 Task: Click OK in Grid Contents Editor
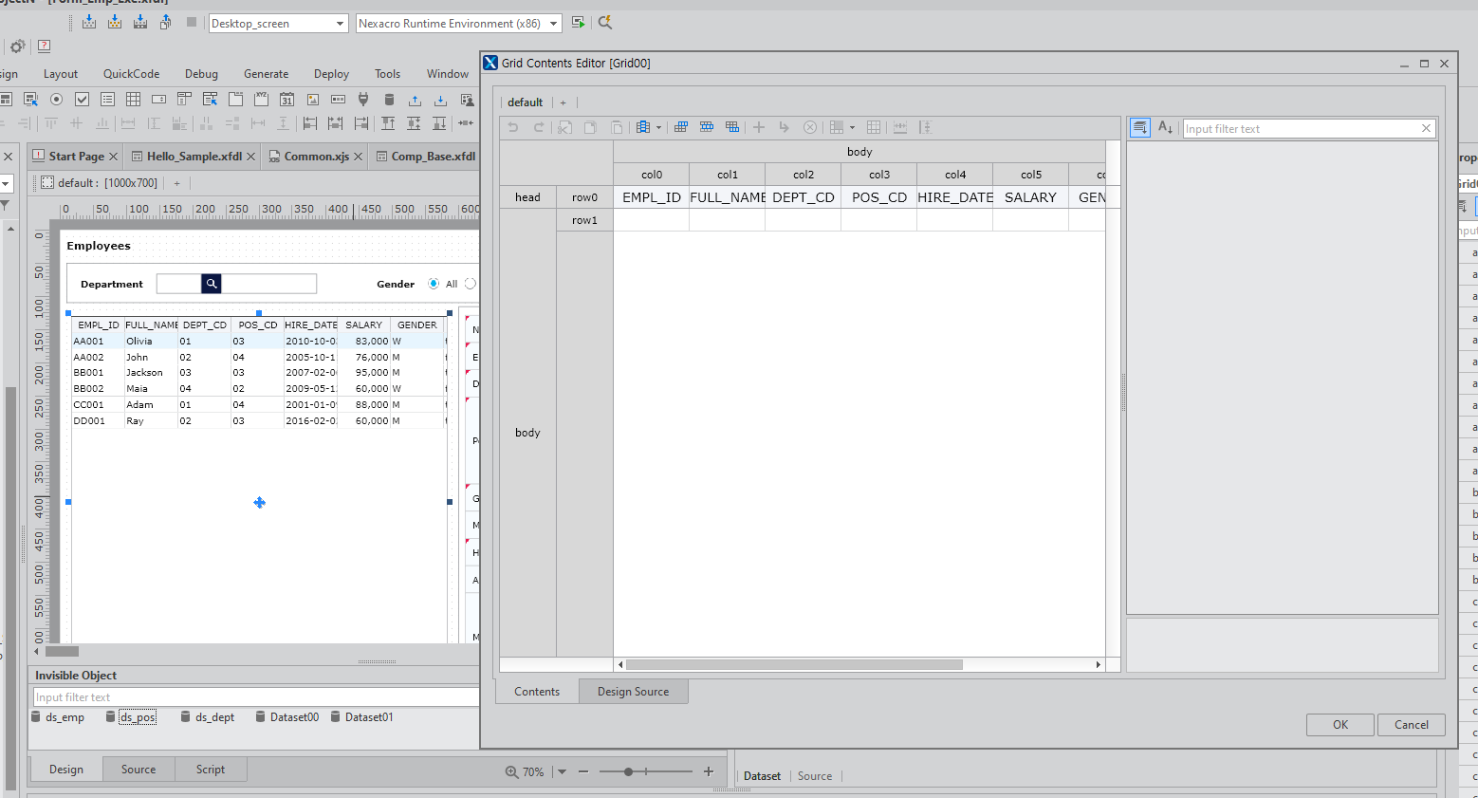click(x=1339, y=724)
